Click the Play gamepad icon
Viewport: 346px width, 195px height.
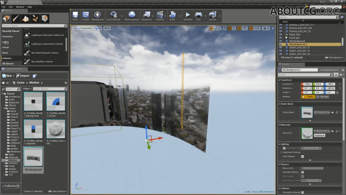coord(199,16)
